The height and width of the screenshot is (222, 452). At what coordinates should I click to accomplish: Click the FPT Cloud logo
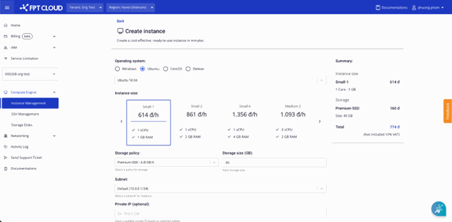[41, 7]
